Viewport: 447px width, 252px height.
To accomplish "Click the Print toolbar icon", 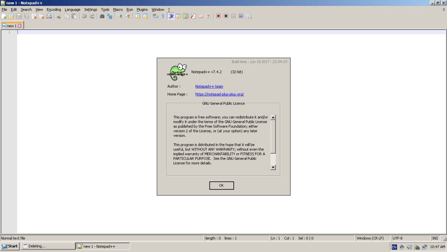I will (x=49, y=16).
